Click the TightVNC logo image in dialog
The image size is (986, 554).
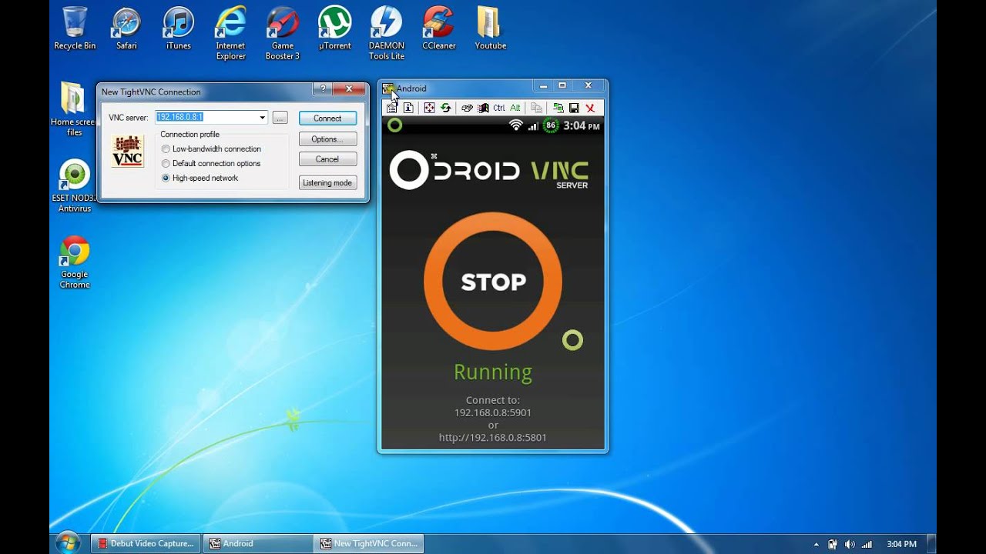(127, 151)
